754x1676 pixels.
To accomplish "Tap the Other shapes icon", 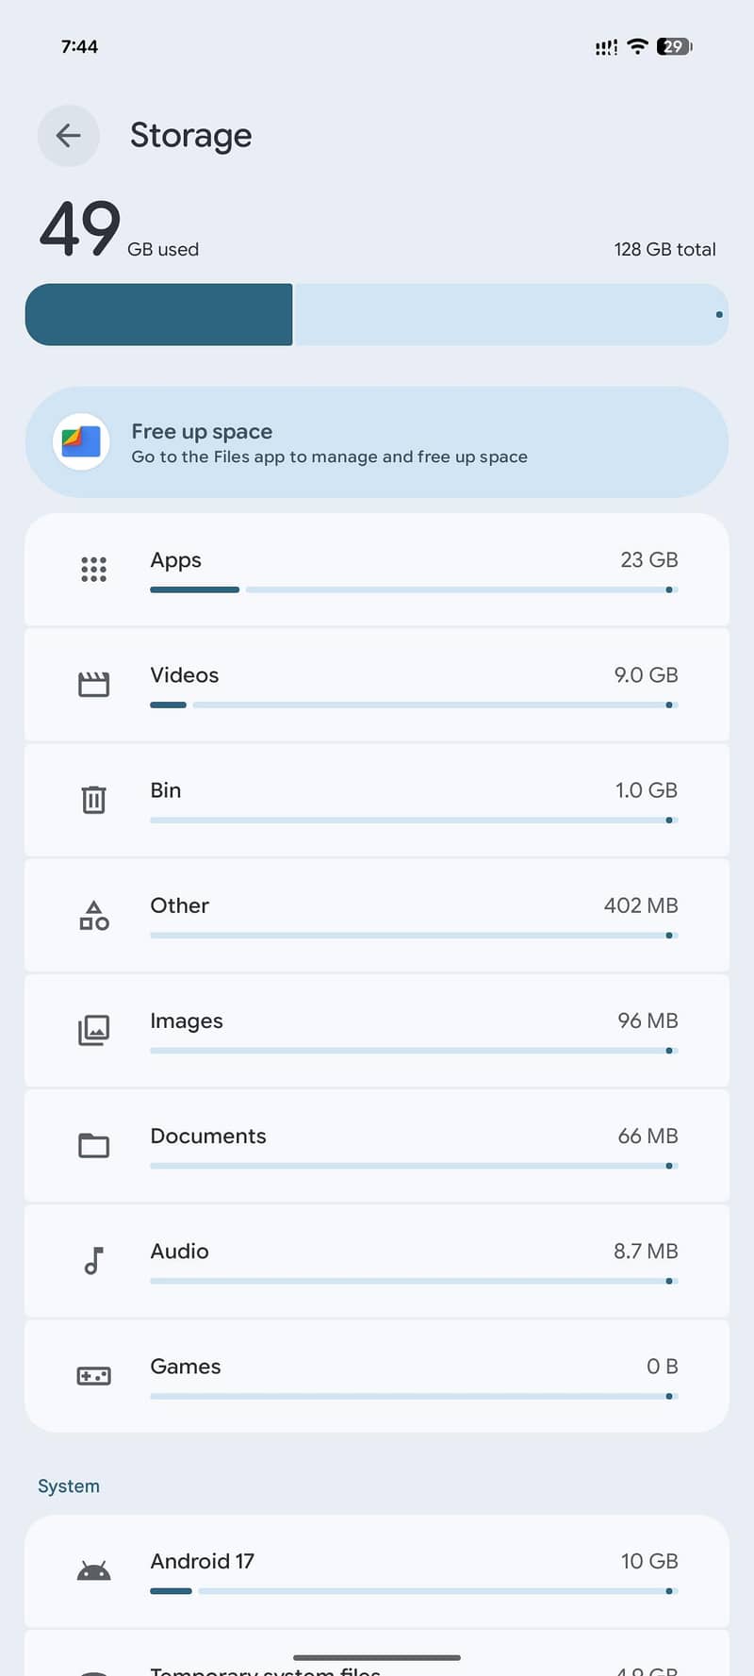I will pos(93,915).
